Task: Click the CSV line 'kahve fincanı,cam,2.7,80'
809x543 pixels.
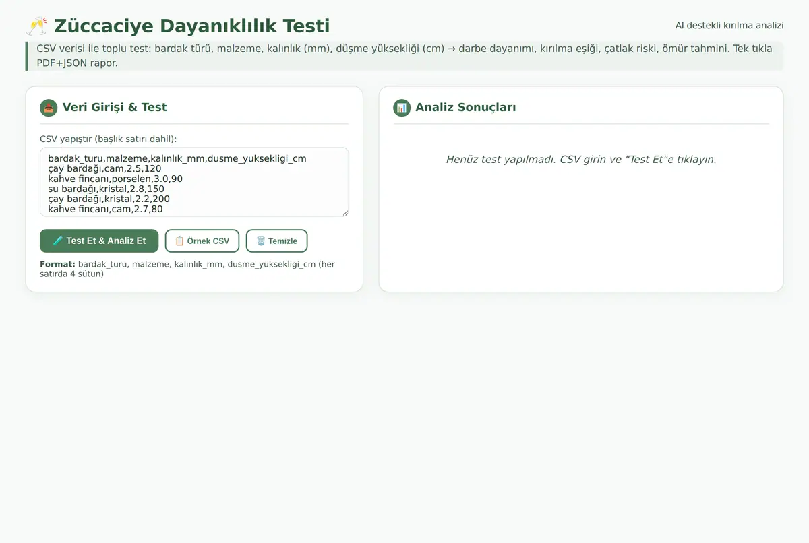Action: point(105,209)
